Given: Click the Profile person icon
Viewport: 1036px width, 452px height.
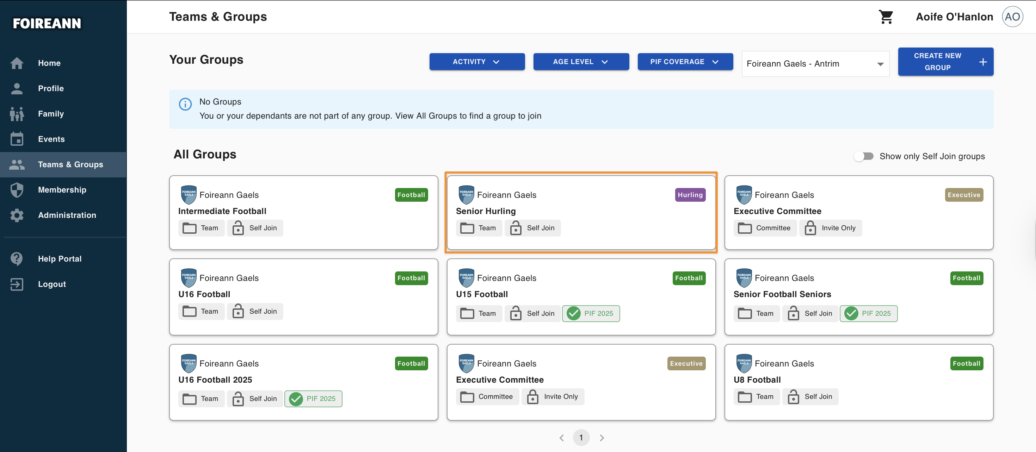Looking at the screenshot, I should pyautogui.click(x=17, y=88).
